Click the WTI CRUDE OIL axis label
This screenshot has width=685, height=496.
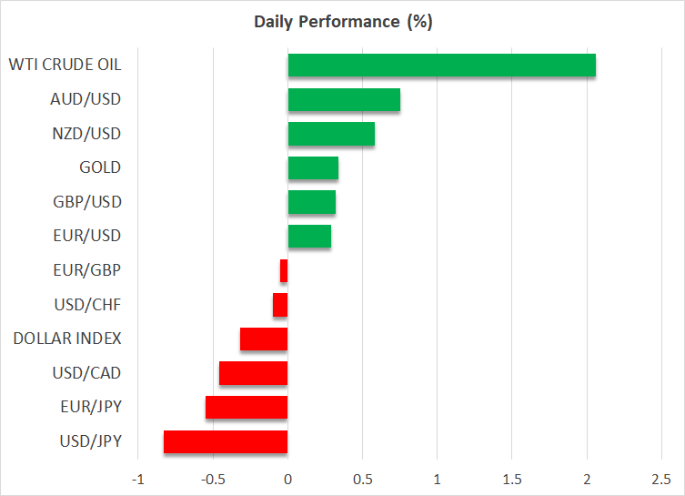click(65, 66)
